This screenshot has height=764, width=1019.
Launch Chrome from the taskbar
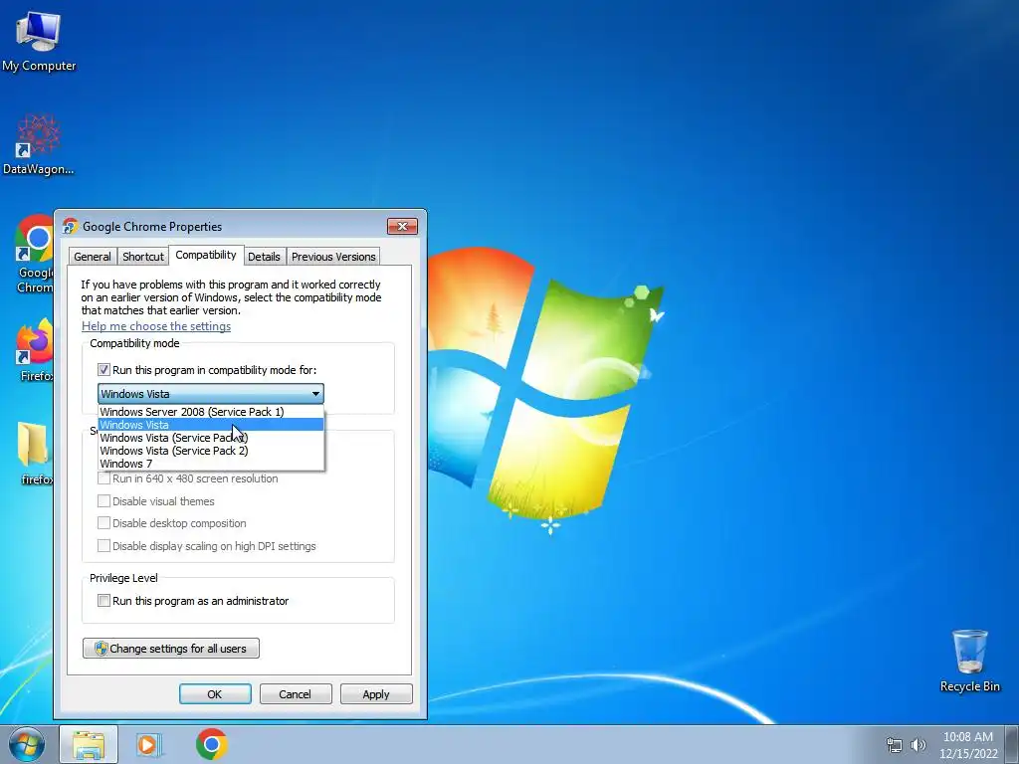[211, 744]
